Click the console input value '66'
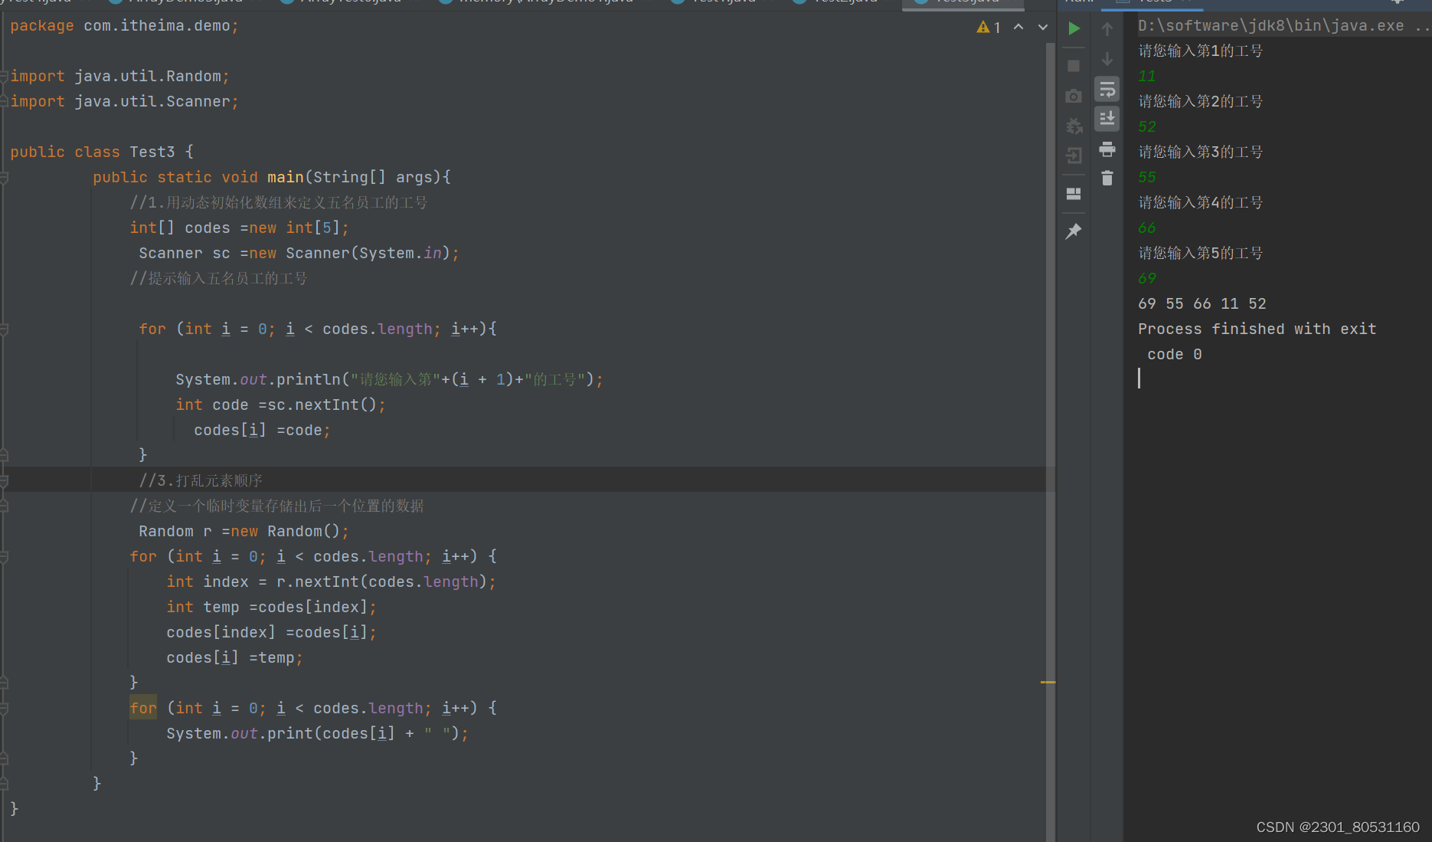 (1146, 228)
